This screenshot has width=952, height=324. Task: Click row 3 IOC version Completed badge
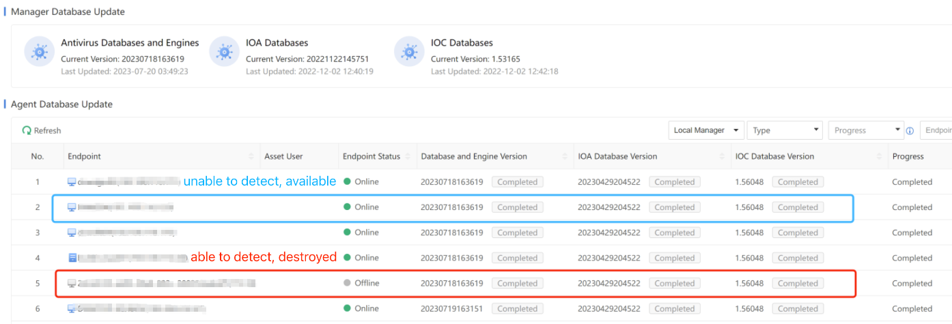pyautogui.click(x=798, y=233)
